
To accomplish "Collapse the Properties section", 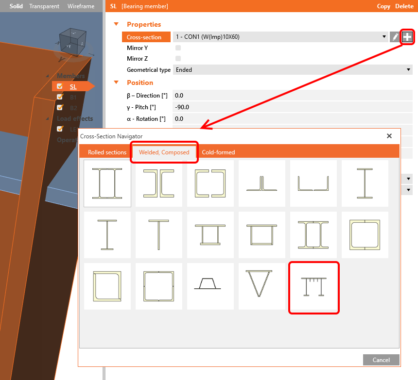I will pos(116,24).
